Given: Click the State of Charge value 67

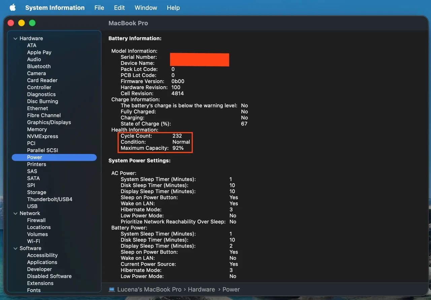Looking at the screenshot, I should point(244,124).
